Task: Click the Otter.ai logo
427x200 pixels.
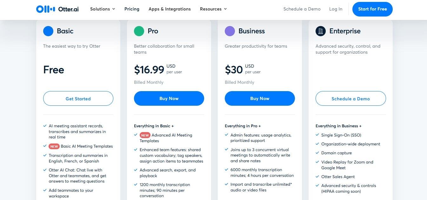Action: (x=57, y=9)
